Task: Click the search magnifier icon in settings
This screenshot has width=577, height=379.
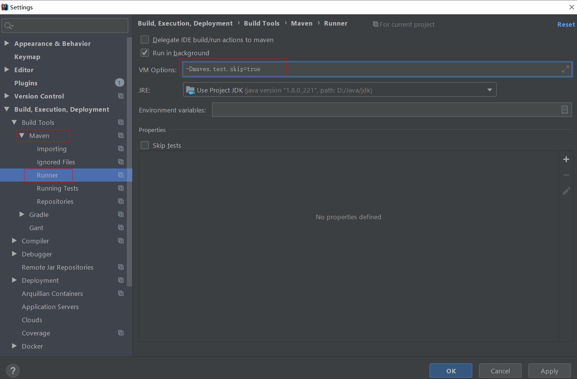Action: [x=8, y=26]
